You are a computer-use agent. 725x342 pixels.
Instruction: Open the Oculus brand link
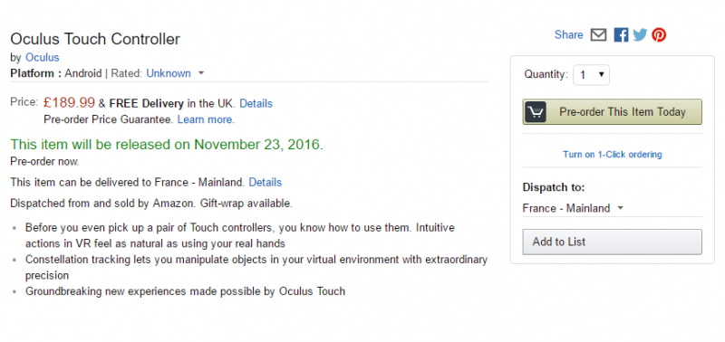(42, 58)
